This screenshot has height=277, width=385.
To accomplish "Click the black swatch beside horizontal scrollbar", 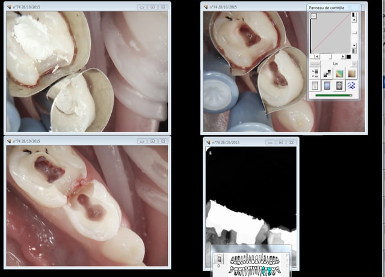I will point(348,56).
